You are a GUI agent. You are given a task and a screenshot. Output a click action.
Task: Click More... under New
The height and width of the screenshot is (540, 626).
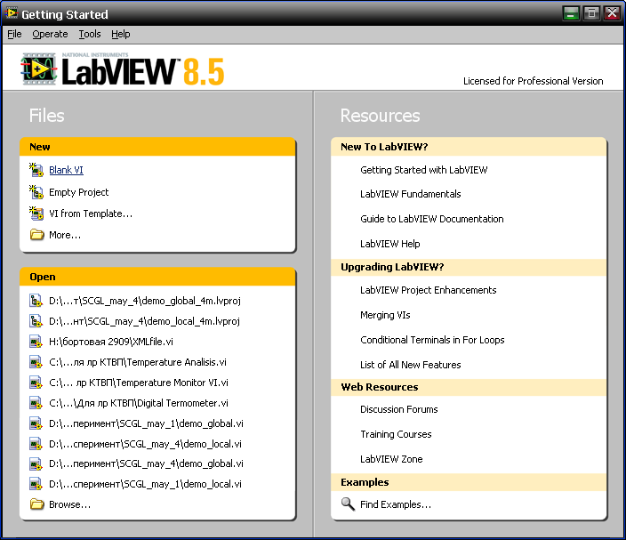65,235
